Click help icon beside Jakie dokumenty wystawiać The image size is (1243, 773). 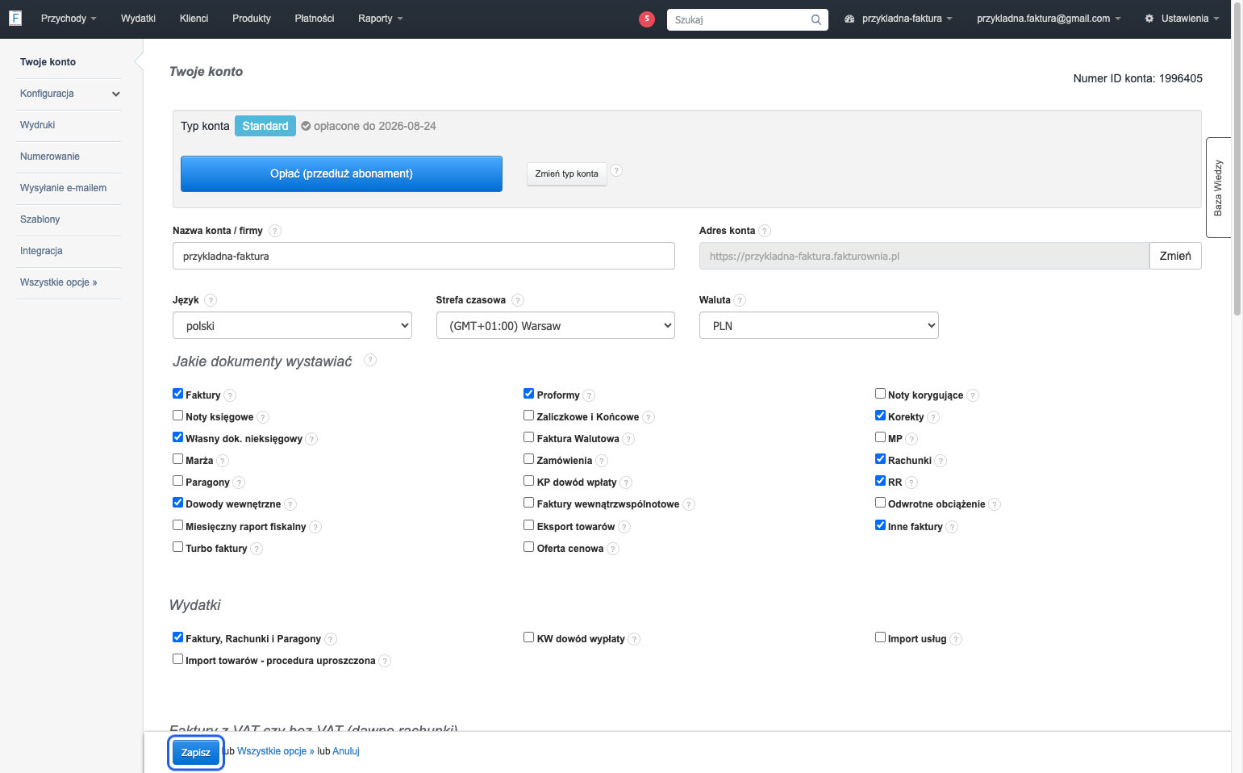coord(370,360)
